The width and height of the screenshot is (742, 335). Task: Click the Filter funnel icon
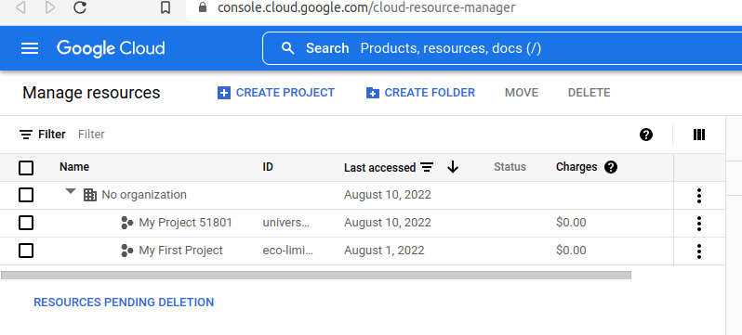pos(26,135)
